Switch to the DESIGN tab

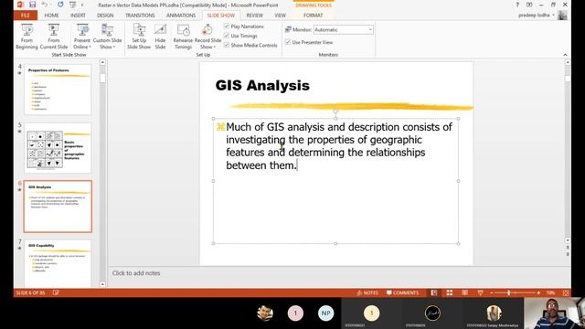pos(105,16)
